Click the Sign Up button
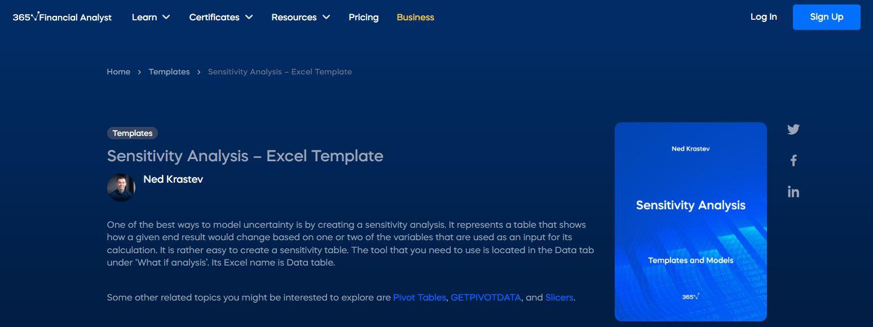873x327 pixels. (826, 17)
